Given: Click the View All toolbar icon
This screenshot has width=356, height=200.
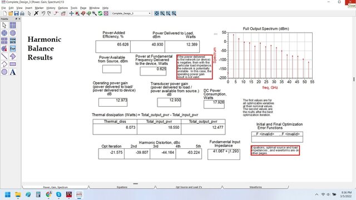Looking at the screenshot, I should (157, 13).
